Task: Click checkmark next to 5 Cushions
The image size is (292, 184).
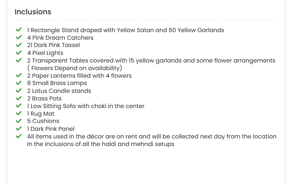Action: (19, 121)
